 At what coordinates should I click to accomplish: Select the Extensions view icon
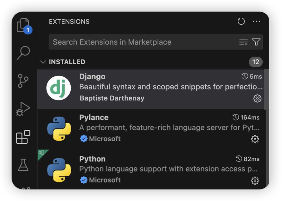pos(23,137)
